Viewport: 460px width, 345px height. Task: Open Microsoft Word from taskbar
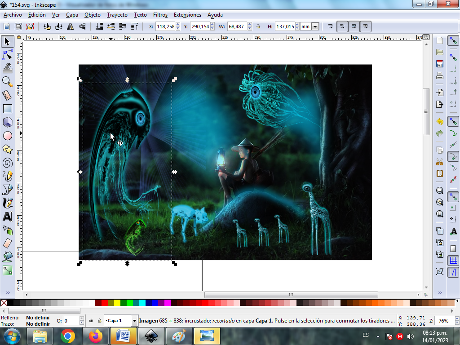(124, 336)
